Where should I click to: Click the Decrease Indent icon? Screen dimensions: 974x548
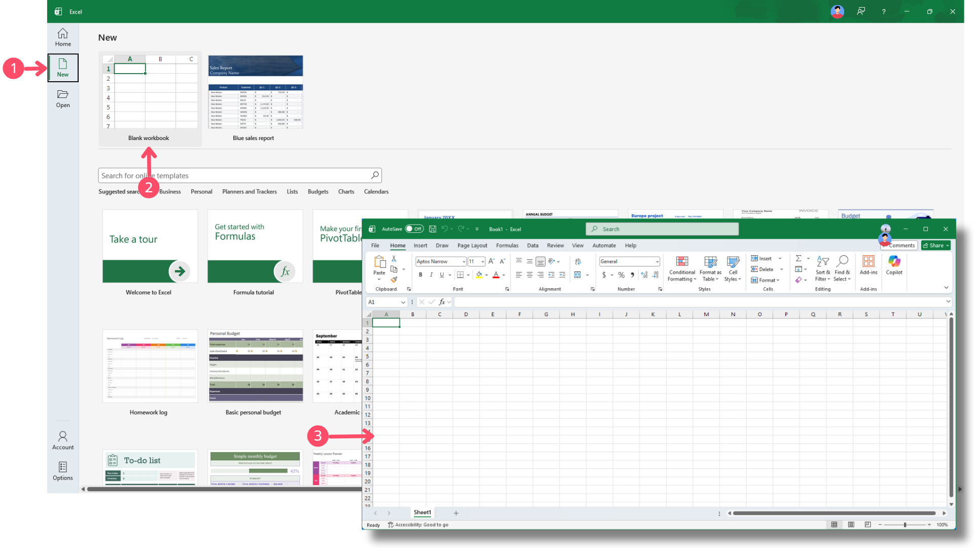coord(551,275)
